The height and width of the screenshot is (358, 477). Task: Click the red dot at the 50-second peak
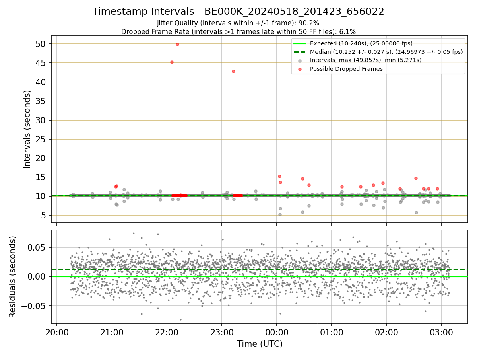coord(177,44)
